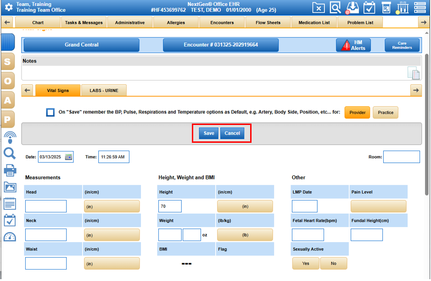Screen dimensions: 431x281
Task: Open the Rx prescription bottle icon
Action: click(x=386, y=7)
